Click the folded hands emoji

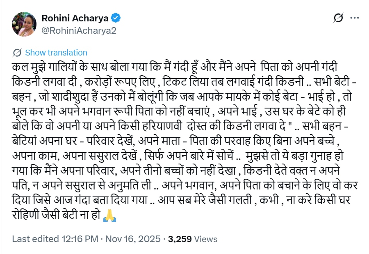click(109, 215)
